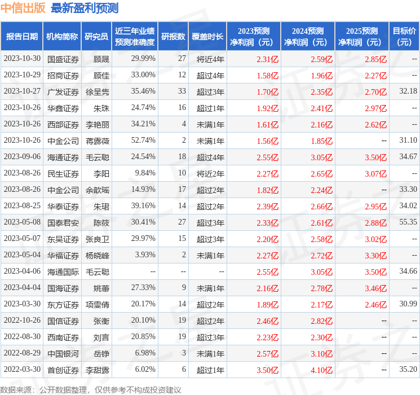420x395 pixels.
Task: Click the 机构简称 column header
Action: (x=62, y=37)
